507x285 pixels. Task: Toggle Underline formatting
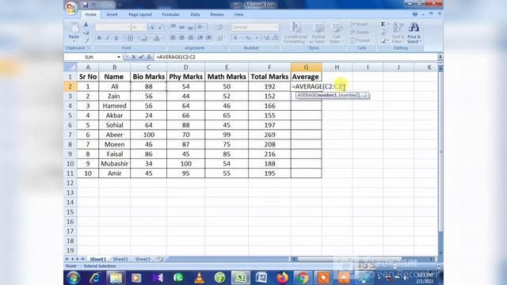tap(116, 38)
